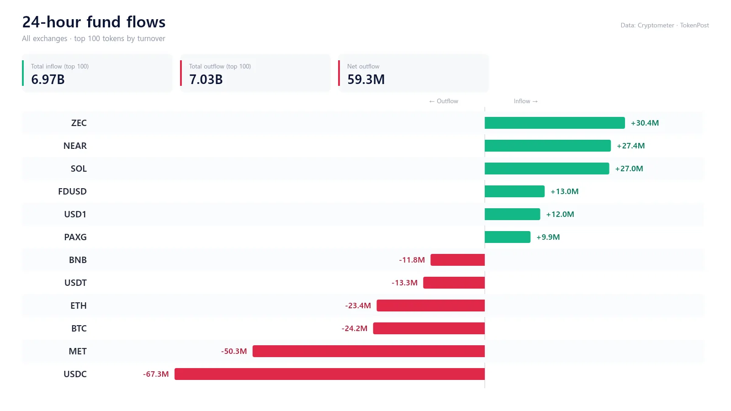Click the Total inflow 6.97B card

(97, 73)
